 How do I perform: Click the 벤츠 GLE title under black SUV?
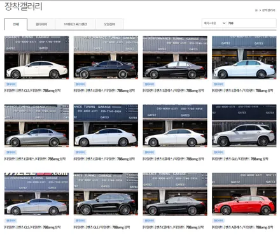[x=102, y=227]
